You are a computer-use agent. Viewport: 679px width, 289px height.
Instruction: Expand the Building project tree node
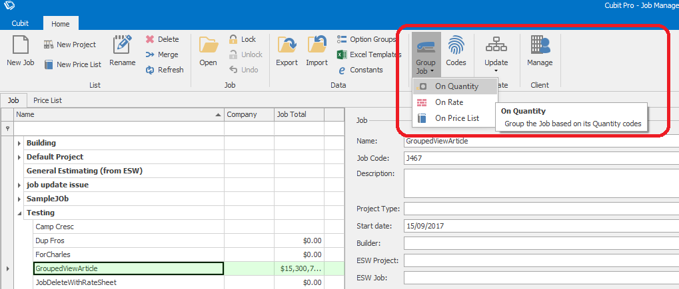point(19,143)
